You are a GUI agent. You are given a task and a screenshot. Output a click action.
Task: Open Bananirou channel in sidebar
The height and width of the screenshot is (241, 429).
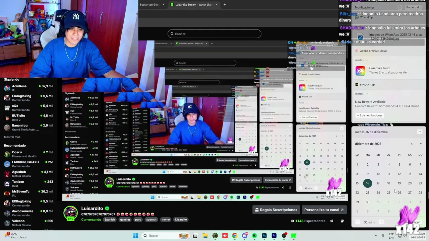click(x=28, y=127)
